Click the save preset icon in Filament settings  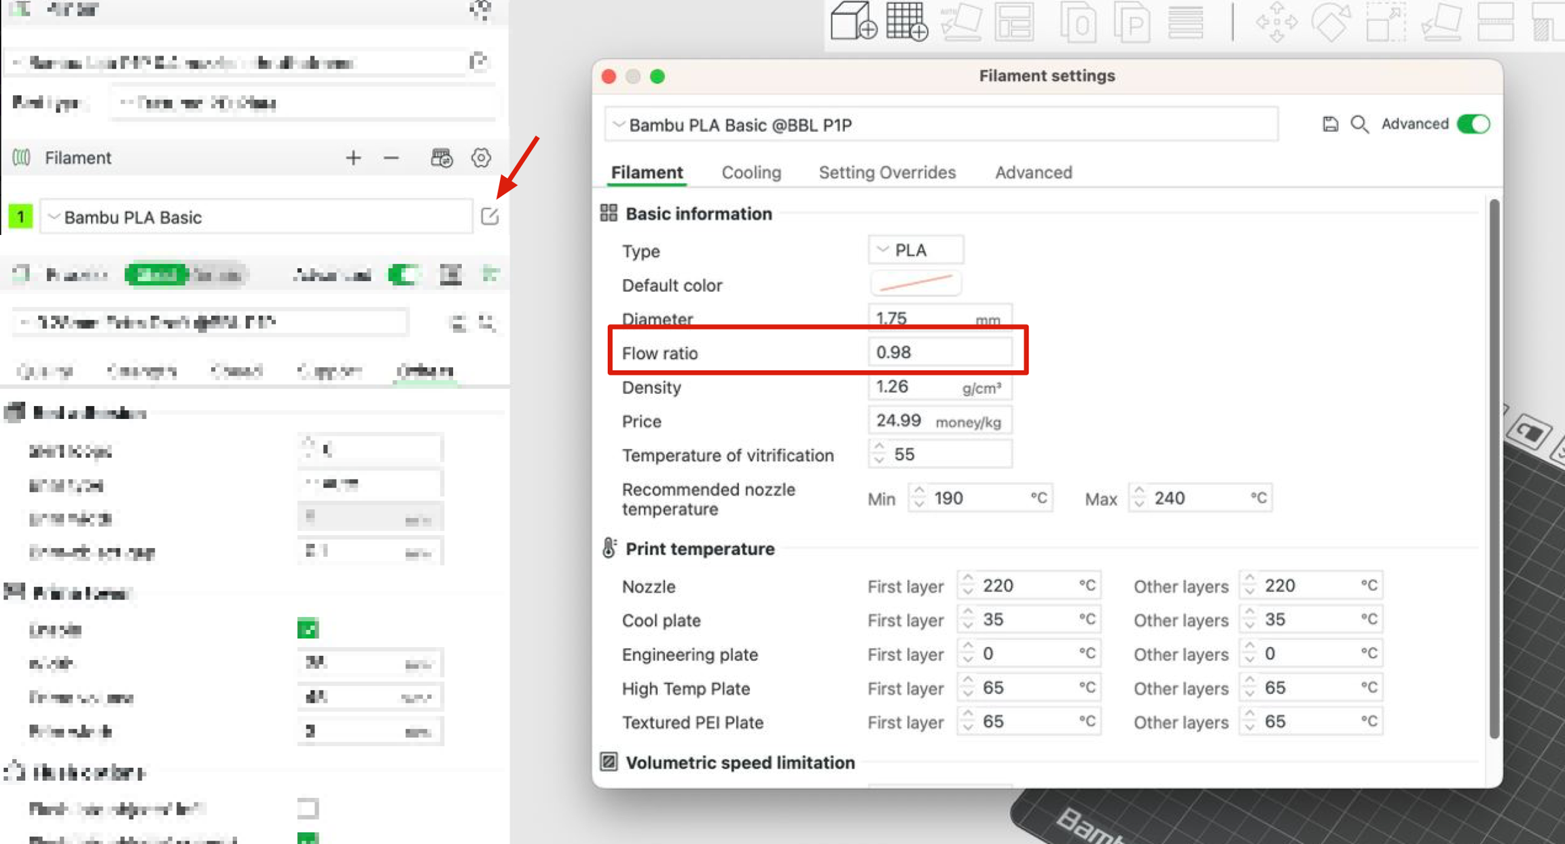[x=1330, y=124]
